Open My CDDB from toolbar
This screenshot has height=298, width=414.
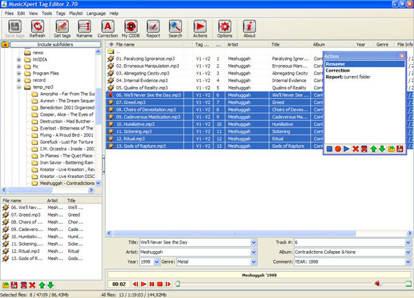[x=130, y=28]
